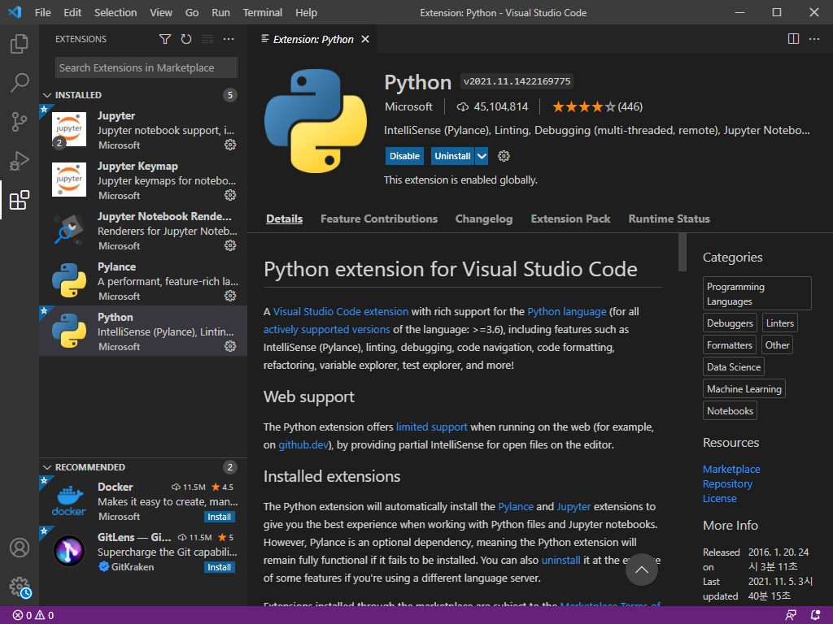The width and height of the screenshot is (833, 624).
Task: Open the Uninstall dropdown arrow
Action: [482, 156]
